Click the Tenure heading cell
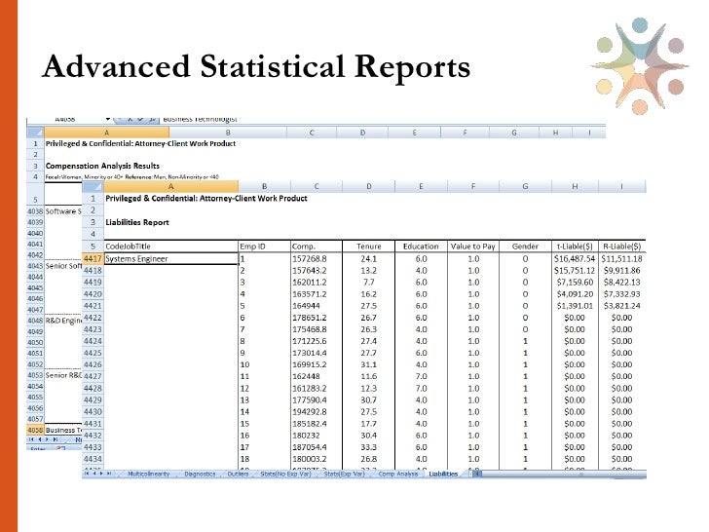The height and width of the screenshot is (532, 709). tap(368, 247)
